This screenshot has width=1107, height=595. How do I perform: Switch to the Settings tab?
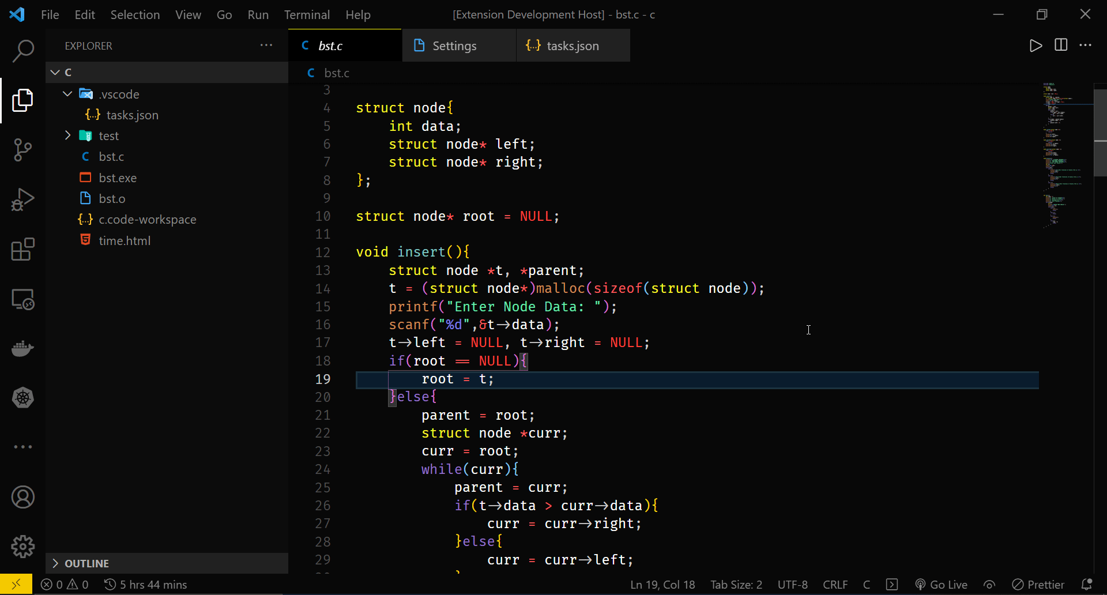(x=454, y=46)
